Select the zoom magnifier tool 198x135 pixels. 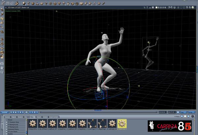click(x=2, y=72)
